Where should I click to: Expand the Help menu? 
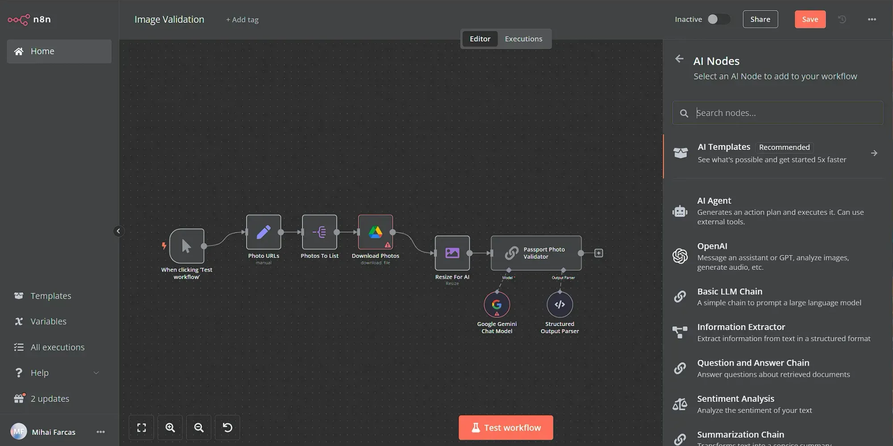coord(39,372)
